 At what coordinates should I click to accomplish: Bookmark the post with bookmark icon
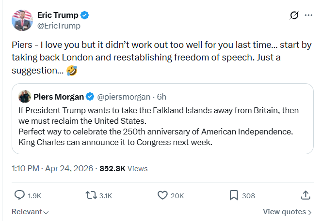(234, 195)
